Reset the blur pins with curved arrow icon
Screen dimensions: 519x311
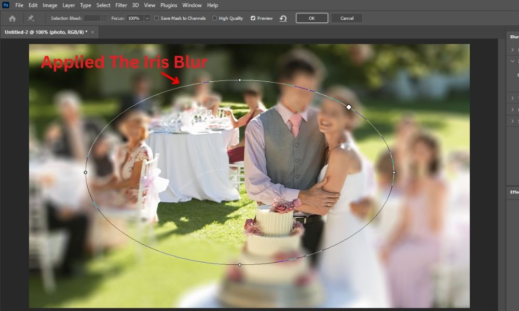point(283,19)
